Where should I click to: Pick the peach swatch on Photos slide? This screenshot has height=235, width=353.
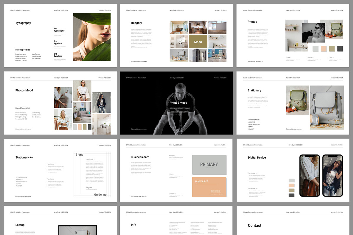324,49
